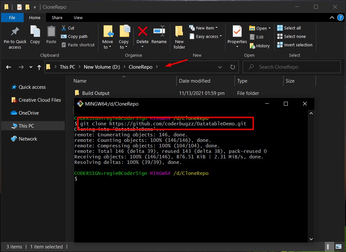The height and width of the screenshot is (252, 346).
Task: Pin current folder to Quick access
Action: [15, 36]
